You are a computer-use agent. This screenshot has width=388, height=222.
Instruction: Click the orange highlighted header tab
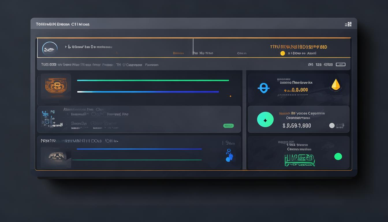coord(178,53)
